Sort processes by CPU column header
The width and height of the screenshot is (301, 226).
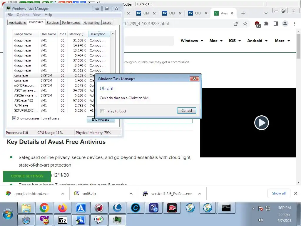pyautogui.click(x=63, y=34)
